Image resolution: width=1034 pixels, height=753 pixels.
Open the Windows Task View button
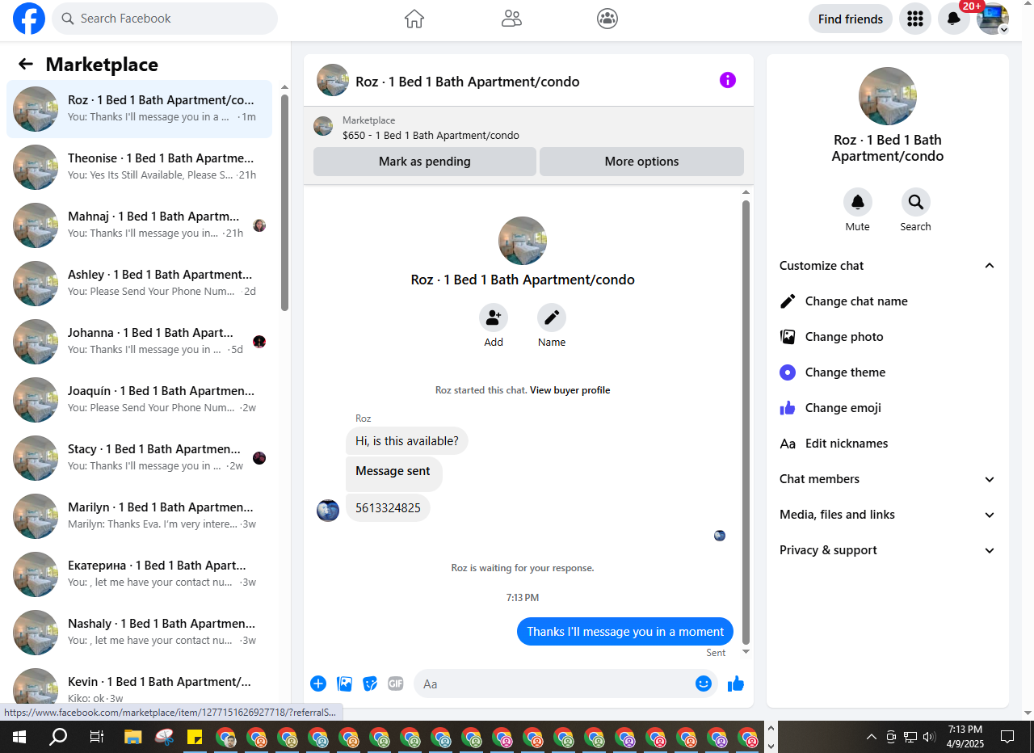[96, 737]
